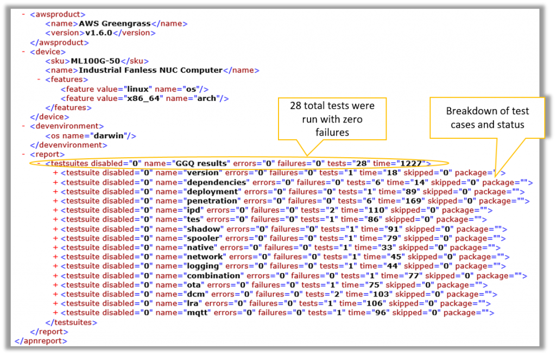Collapse the features node
556x355 pixels.
point(39,80)
